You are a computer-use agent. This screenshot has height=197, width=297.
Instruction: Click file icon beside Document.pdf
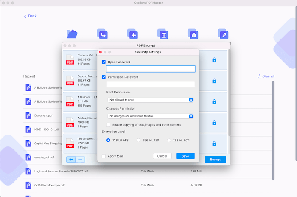tap(28, 115)
